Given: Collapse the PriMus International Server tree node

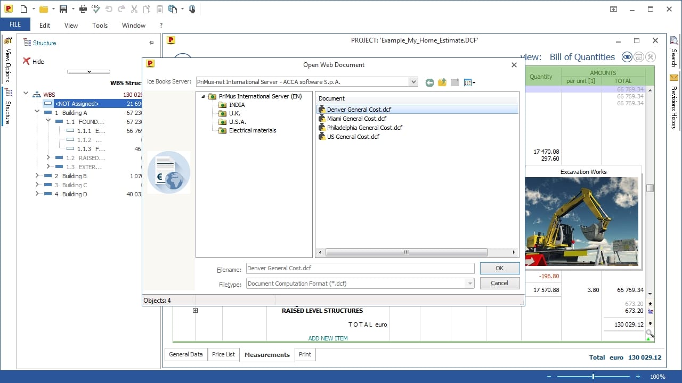Looking at the screenshot, I should pyautogui.click(x=203, y=96).
